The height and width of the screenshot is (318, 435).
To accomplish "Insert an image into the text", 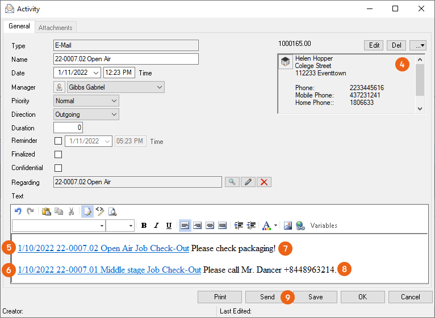I will (x=288, y=226).
